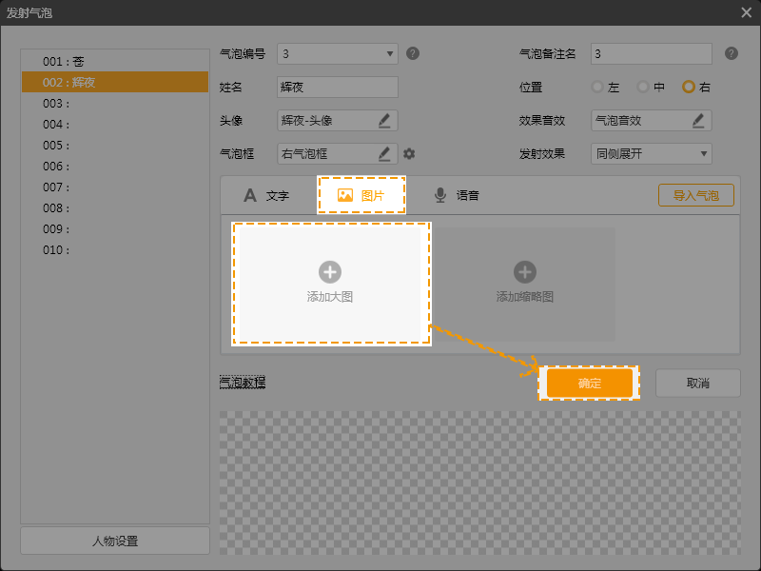Open the 气泡教程 link
Image resolution: width=761 pixels, height=571 pixels.
click(243, 383)
